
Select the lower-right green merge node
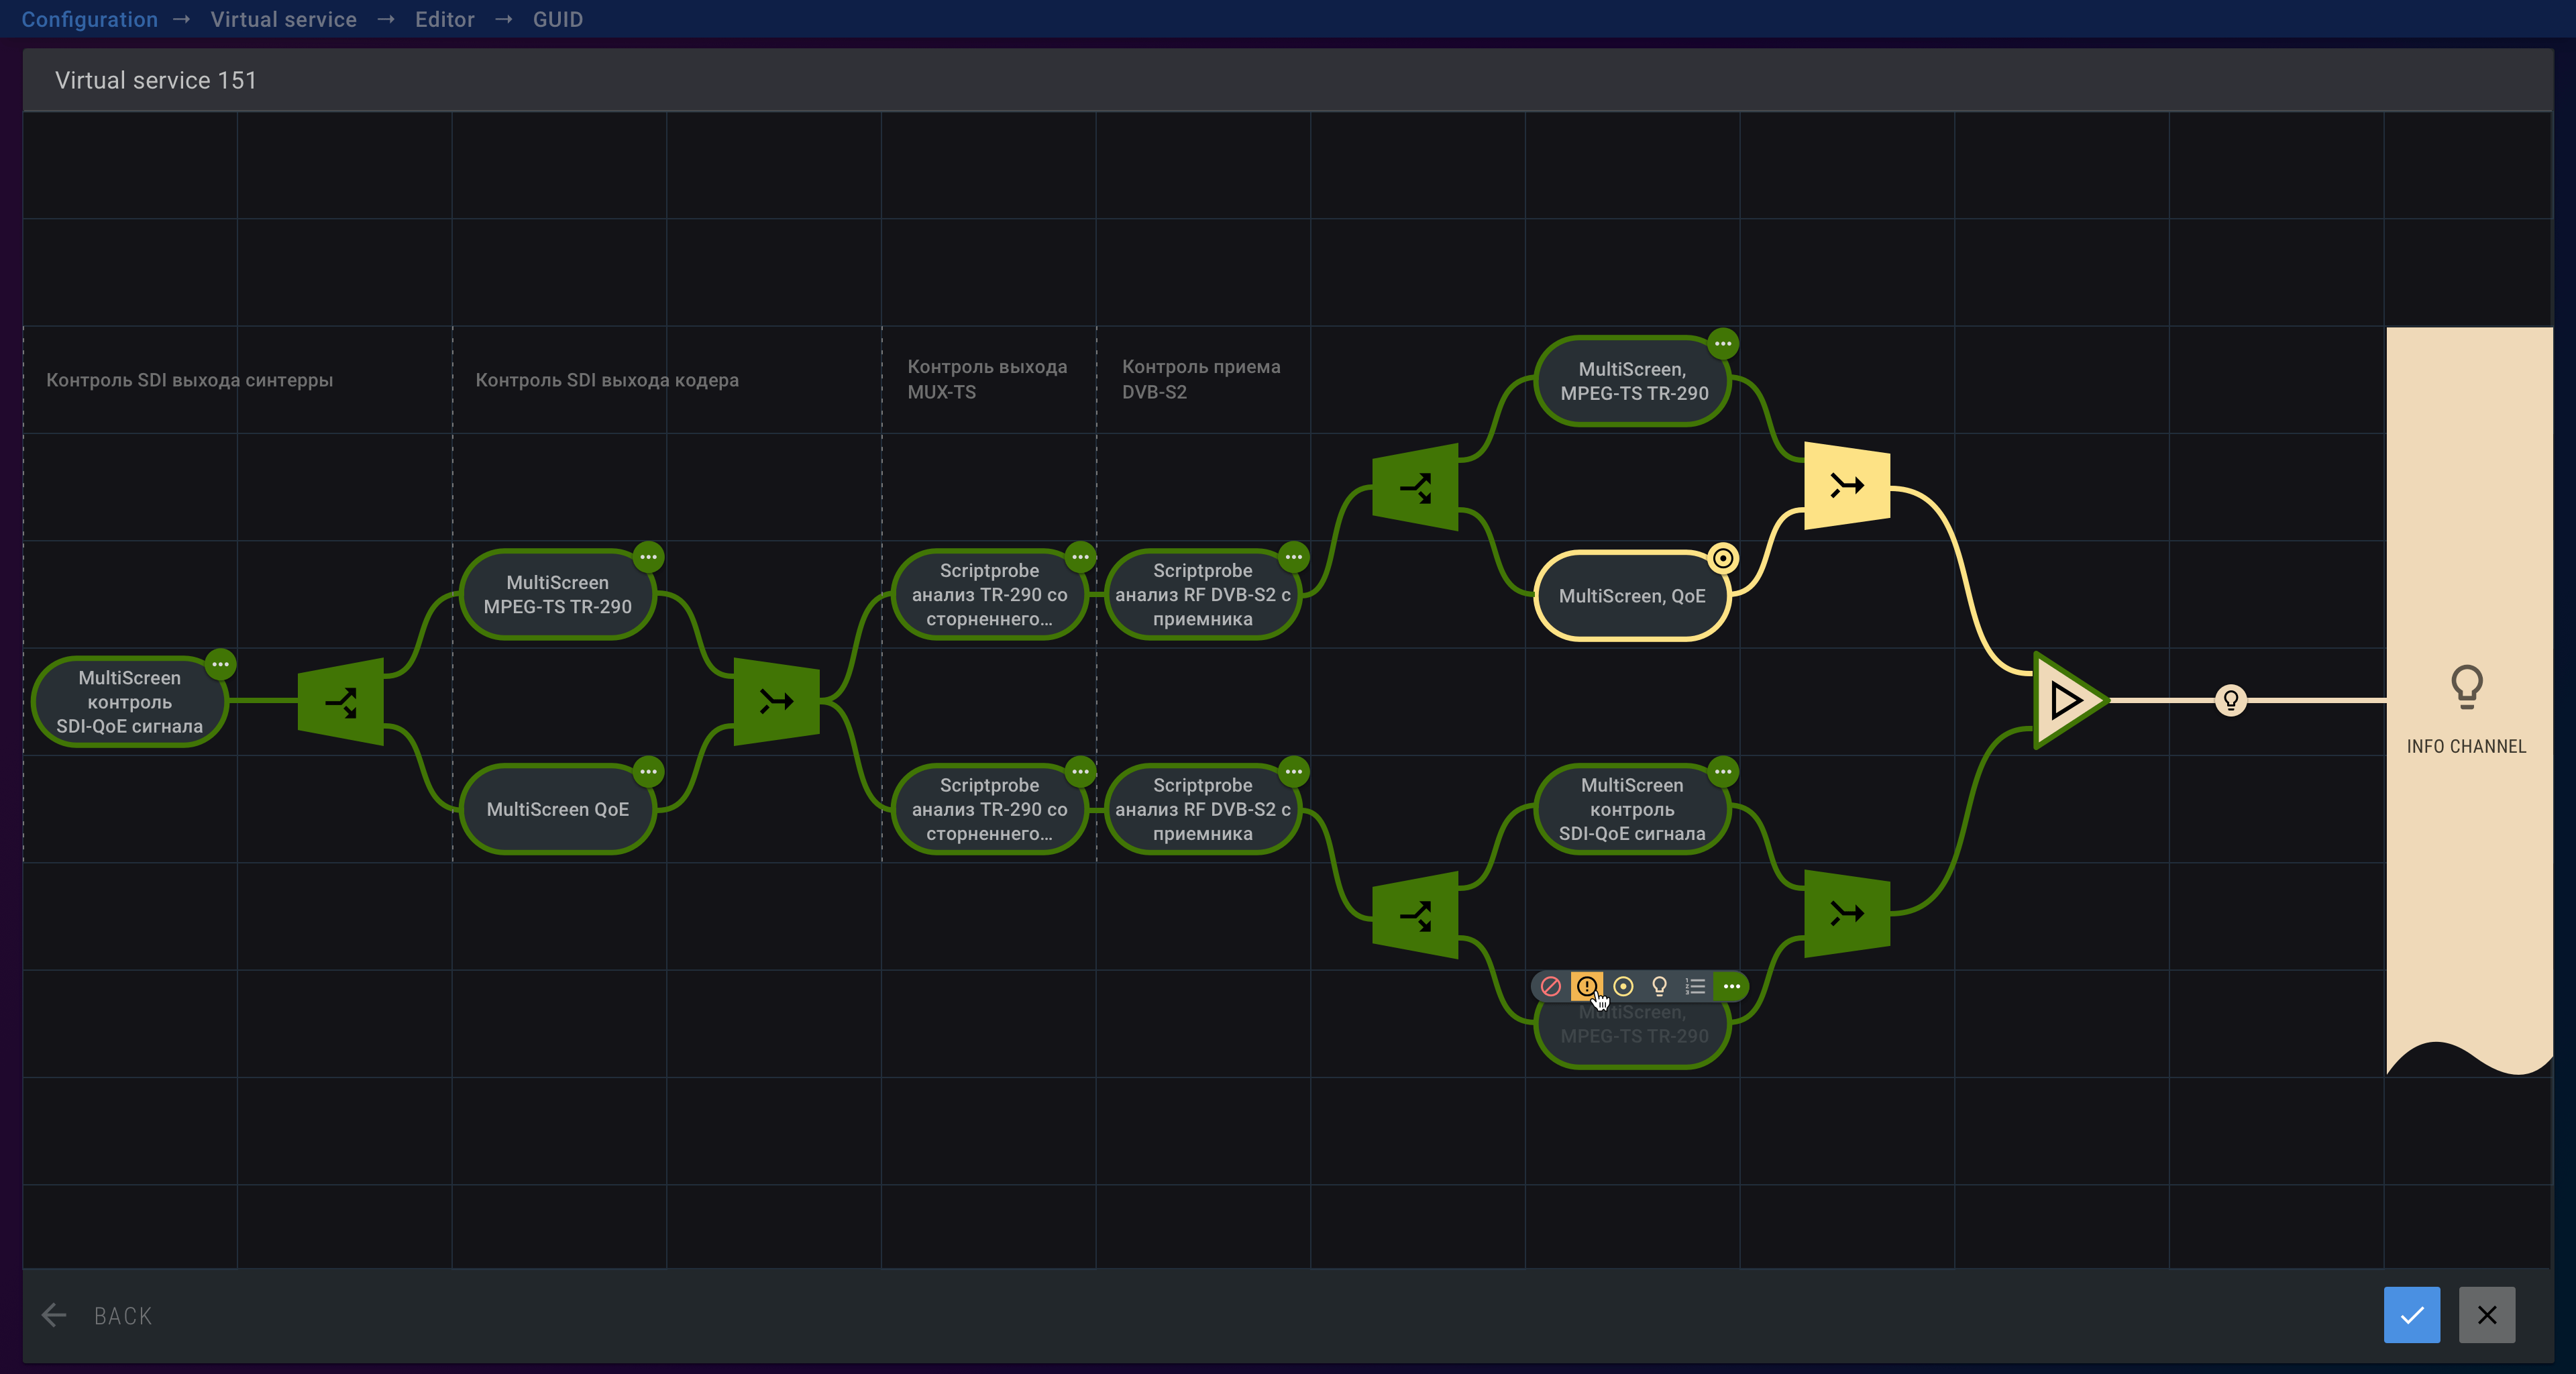pos(1847,914)
